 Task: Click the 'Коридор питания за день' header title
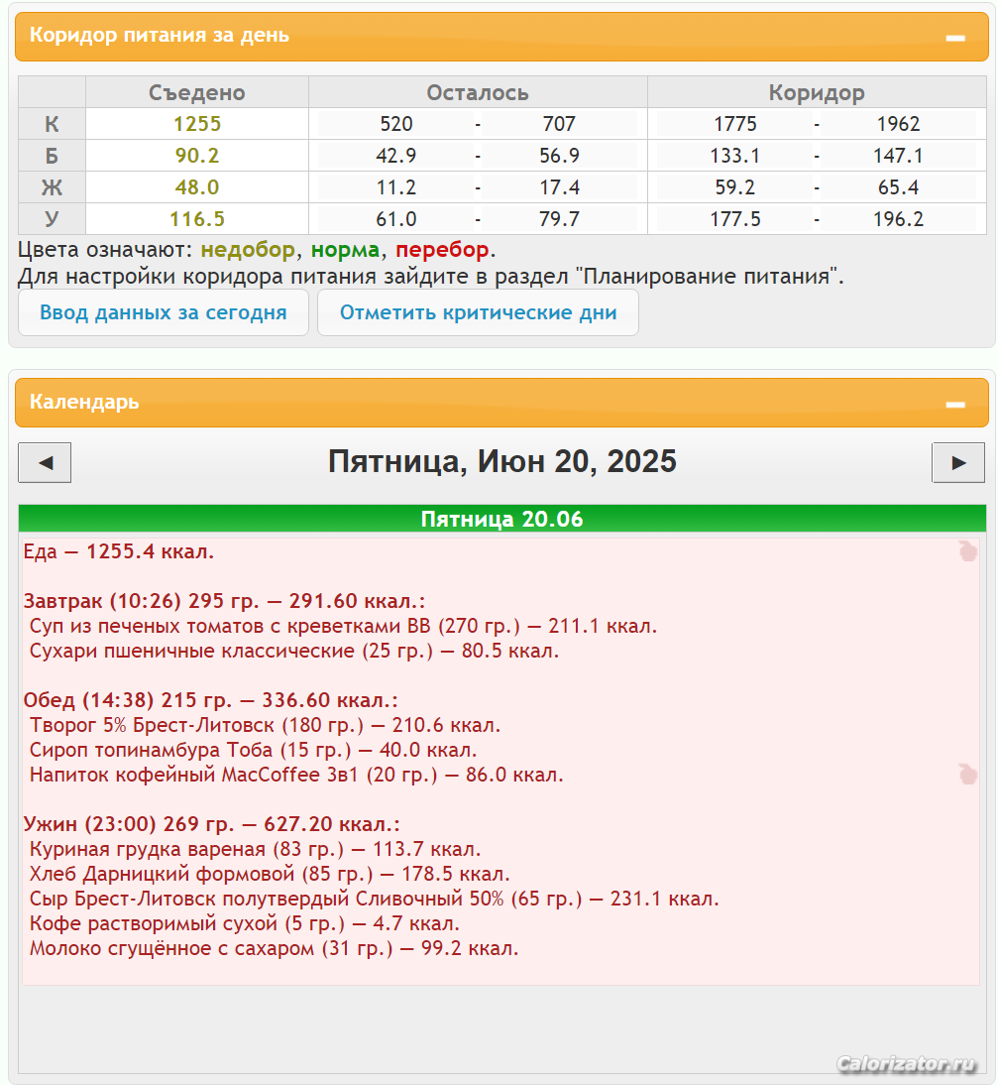click(160, 36)
